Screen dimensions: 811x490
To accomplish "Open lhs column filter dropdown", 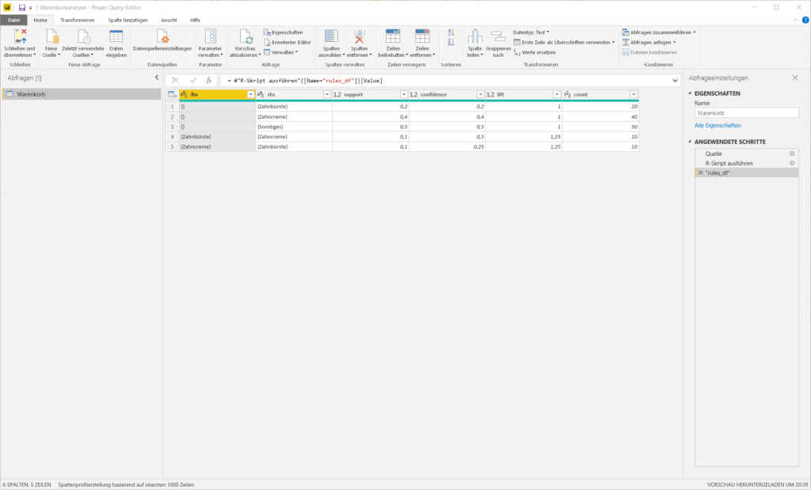I will [x=250, y=94].
